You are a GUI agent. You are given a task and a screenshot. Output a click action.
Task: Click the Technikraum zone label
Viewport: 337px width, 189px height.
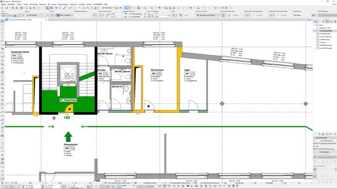(x=157, y=70)
